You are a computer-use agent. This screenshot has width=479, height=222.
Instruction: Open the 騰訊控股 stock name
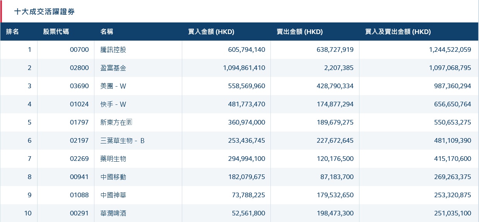(x=113, y=50)
